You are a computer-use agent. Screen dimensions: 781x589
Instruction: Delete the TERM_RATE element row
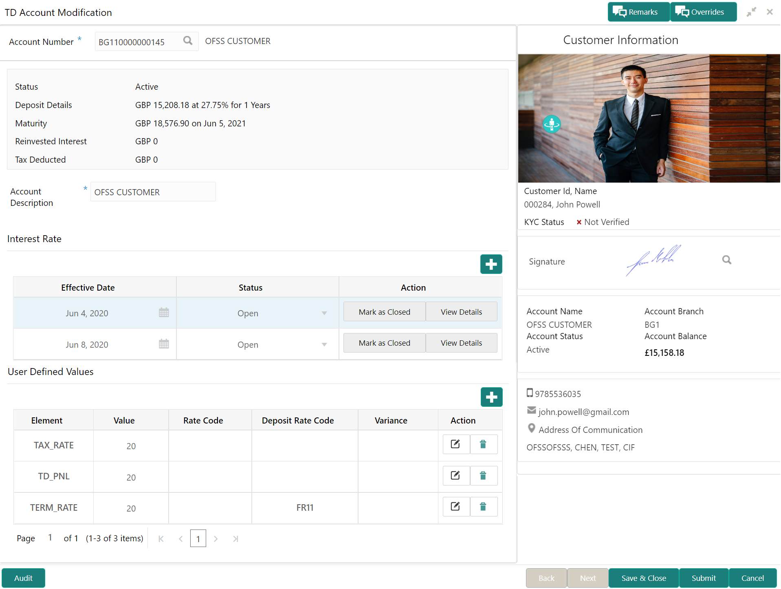[x=483, y=507]
